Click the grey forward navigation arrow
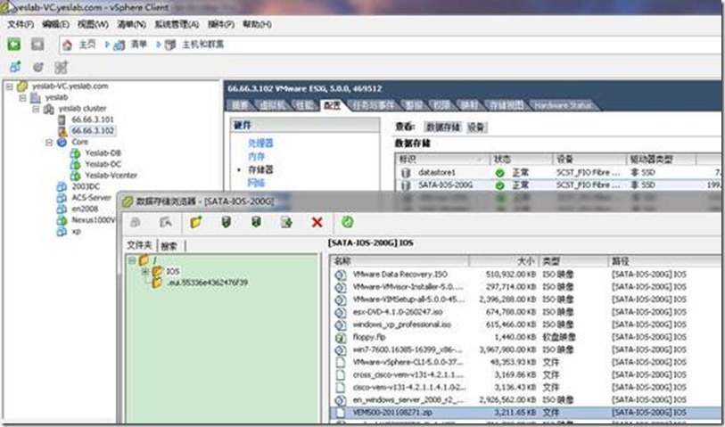This screenshot has height=427, width=725. [x=37, y=45]
